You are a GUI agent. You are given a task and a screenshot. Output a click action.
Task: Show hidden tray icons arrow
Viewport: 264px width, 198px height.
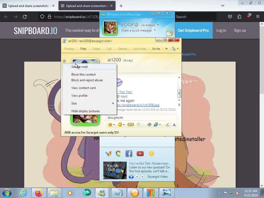click(x=219, y=193)
